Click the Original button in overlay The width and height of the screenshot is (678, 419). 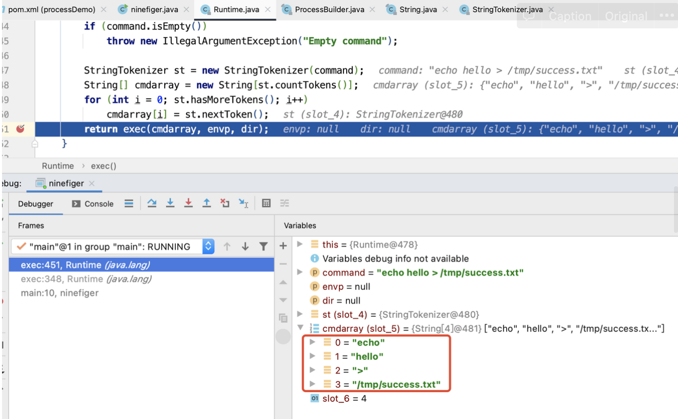(626, 16)
